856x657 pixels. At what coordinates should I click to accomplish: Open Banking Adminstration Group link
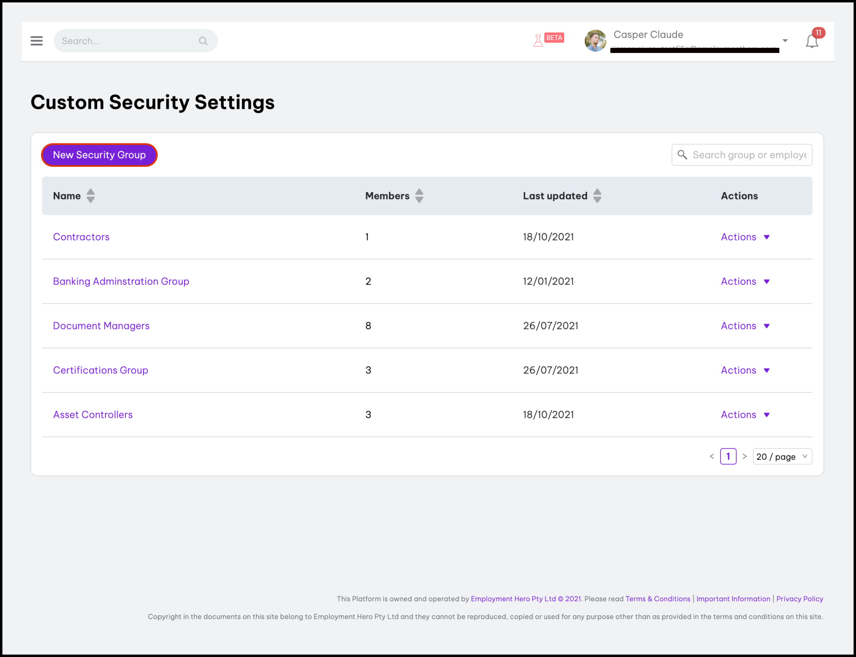tap(121, 281)
